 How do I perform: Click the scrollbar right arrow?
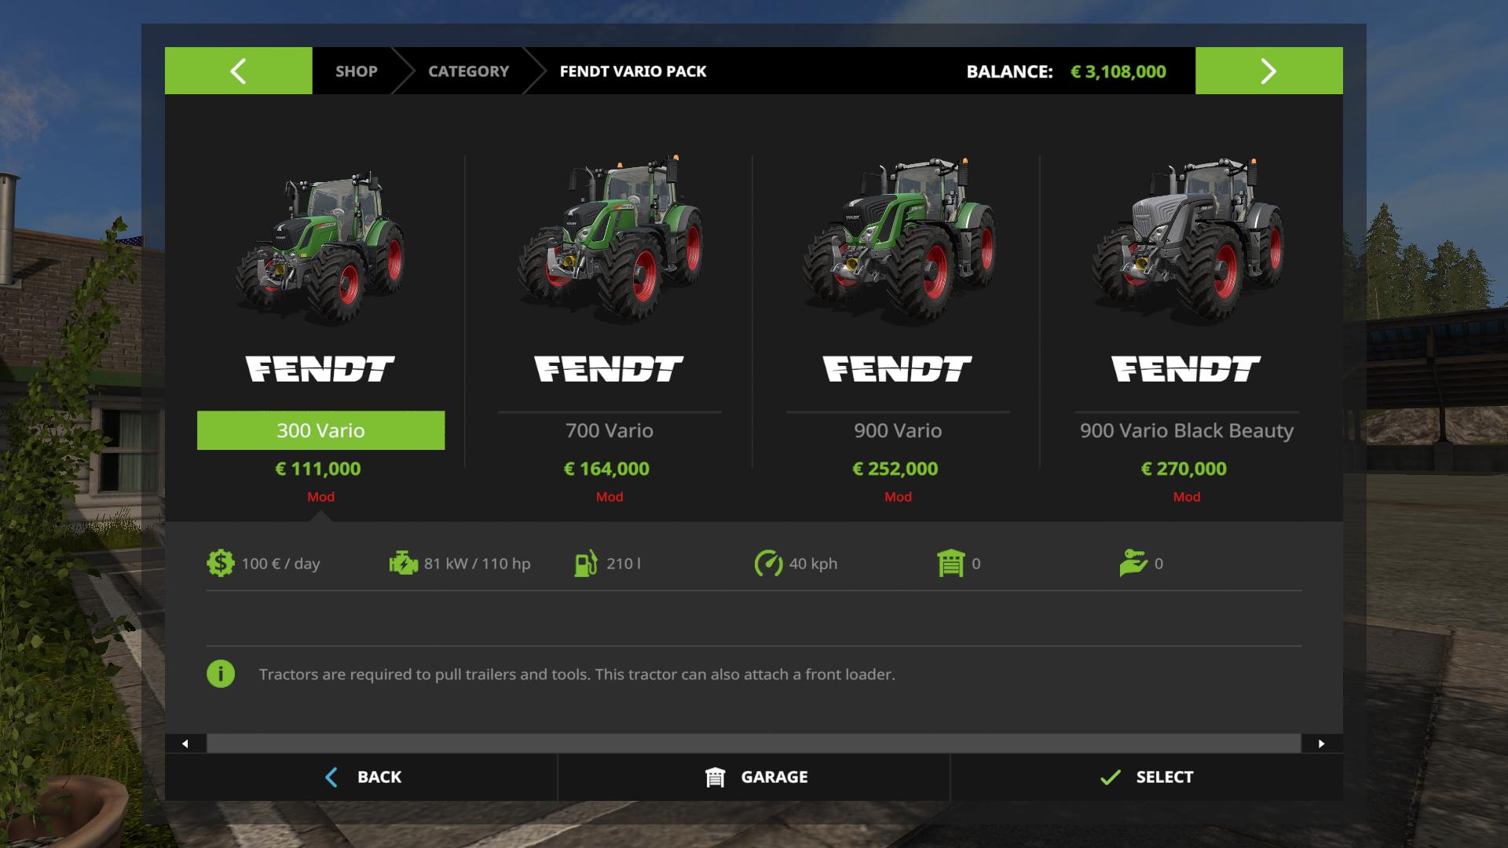click(1322, 744)
